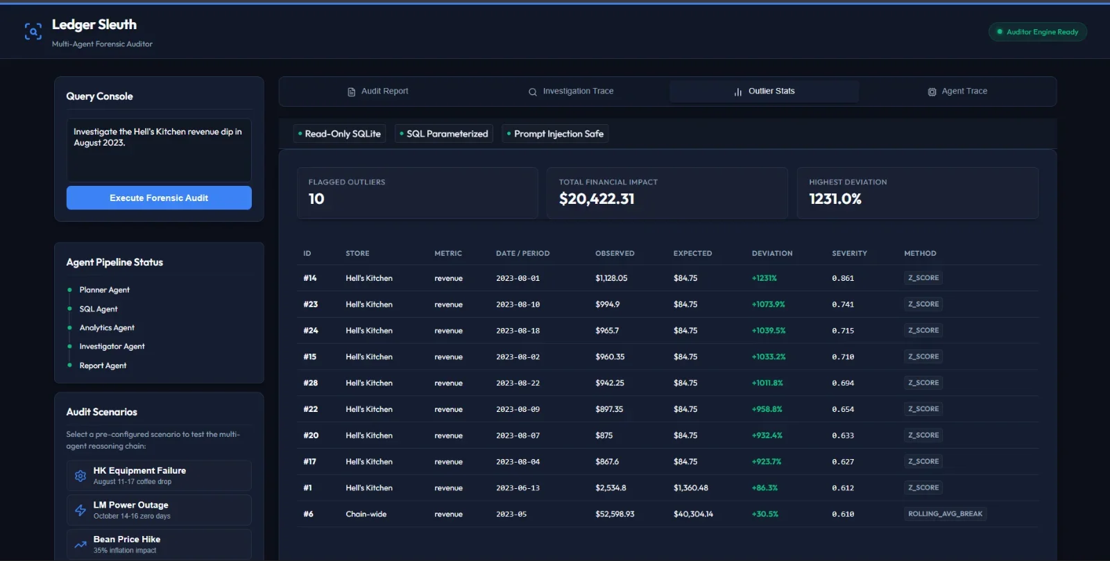Click the ID column header
Screen dimensions: 1110x561
(x=307, y=254)
